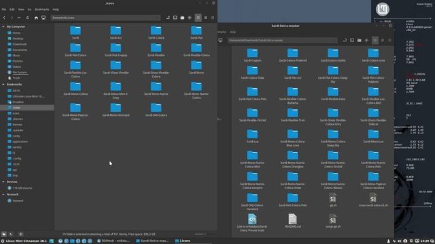Switch Sardi-Extra-master window to compact view
435x244 pixels.
coord(389,41)
